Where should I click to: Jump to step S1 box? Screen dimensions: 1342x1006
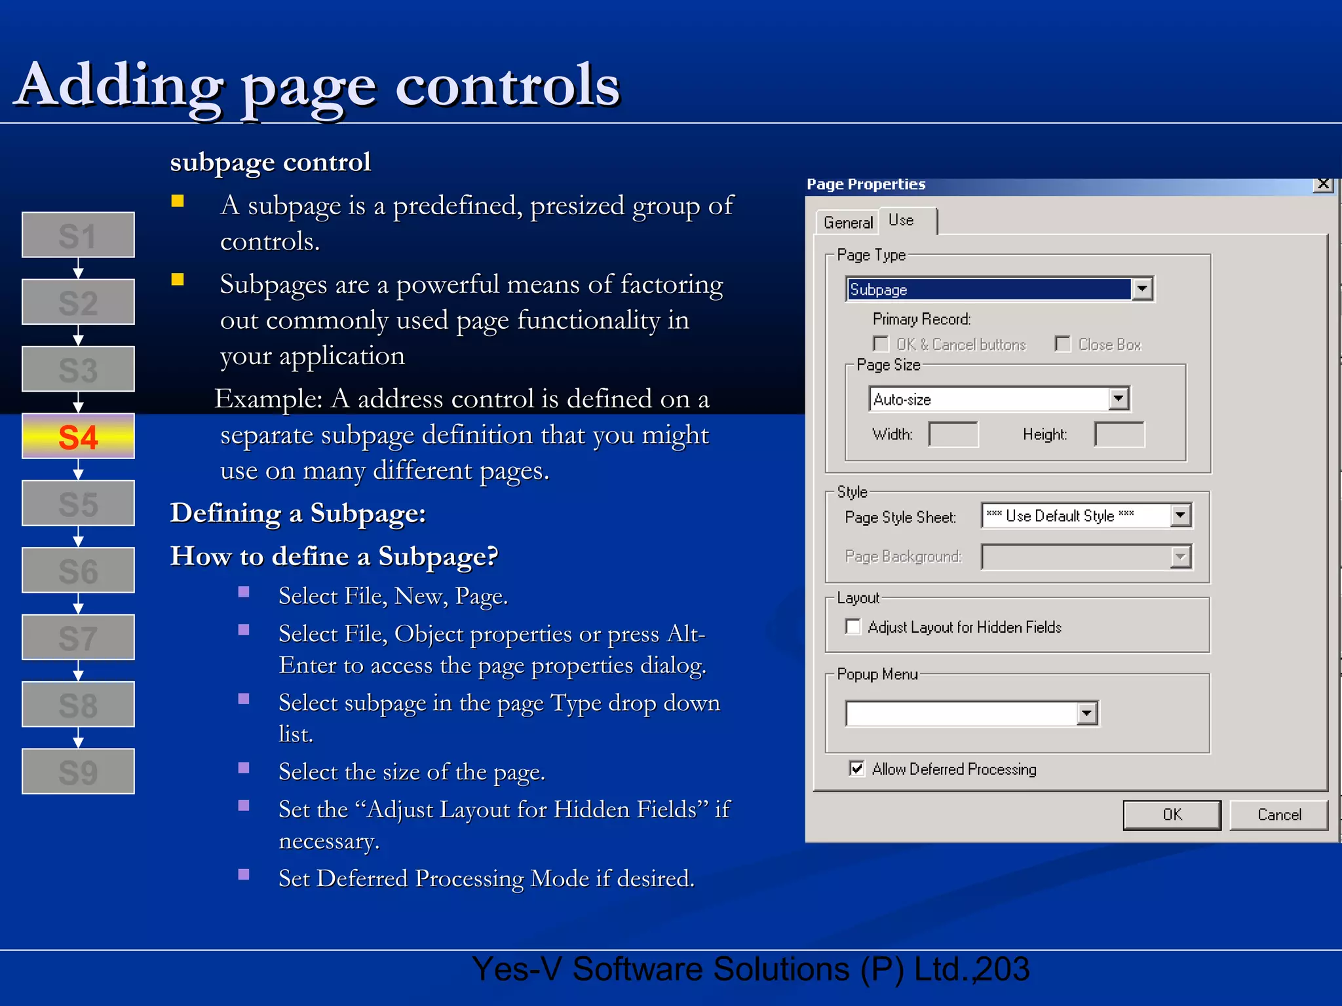pos(78,235)
